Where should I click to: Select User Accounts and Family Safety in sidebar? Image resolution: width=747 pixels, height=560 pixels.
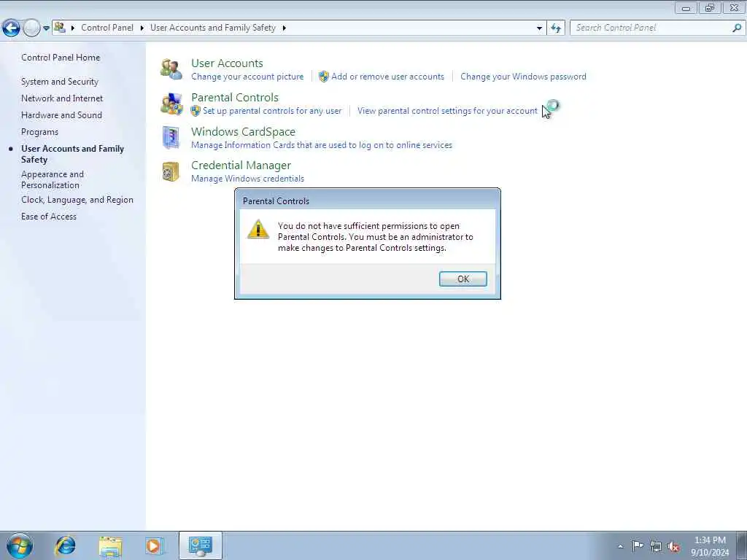72,155
